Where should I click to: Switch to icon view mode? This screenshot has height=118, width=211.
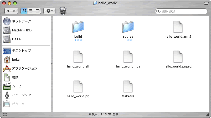24,11
